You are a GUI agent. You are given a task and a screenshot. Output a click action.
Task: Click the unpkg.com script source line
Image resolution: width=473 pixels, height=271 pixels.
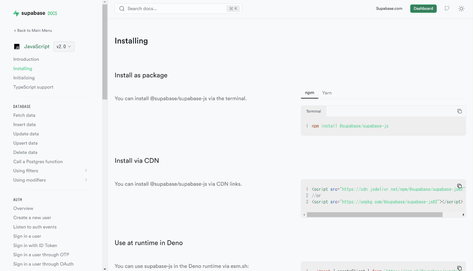[x=387, y=202]
